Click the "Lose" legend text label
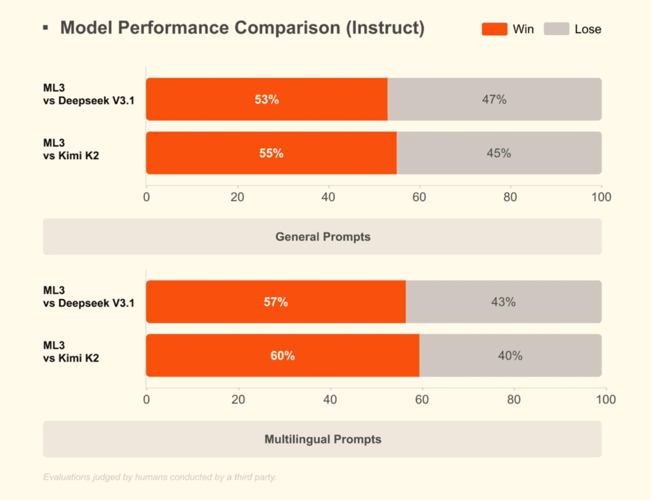651x500 pixels. click(587, 29)
